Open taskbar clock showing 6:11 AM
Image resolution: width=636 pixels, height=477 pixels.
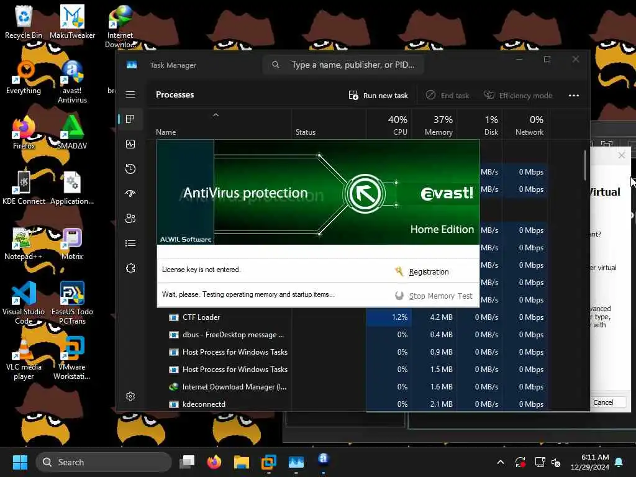[x=590, y=462]
